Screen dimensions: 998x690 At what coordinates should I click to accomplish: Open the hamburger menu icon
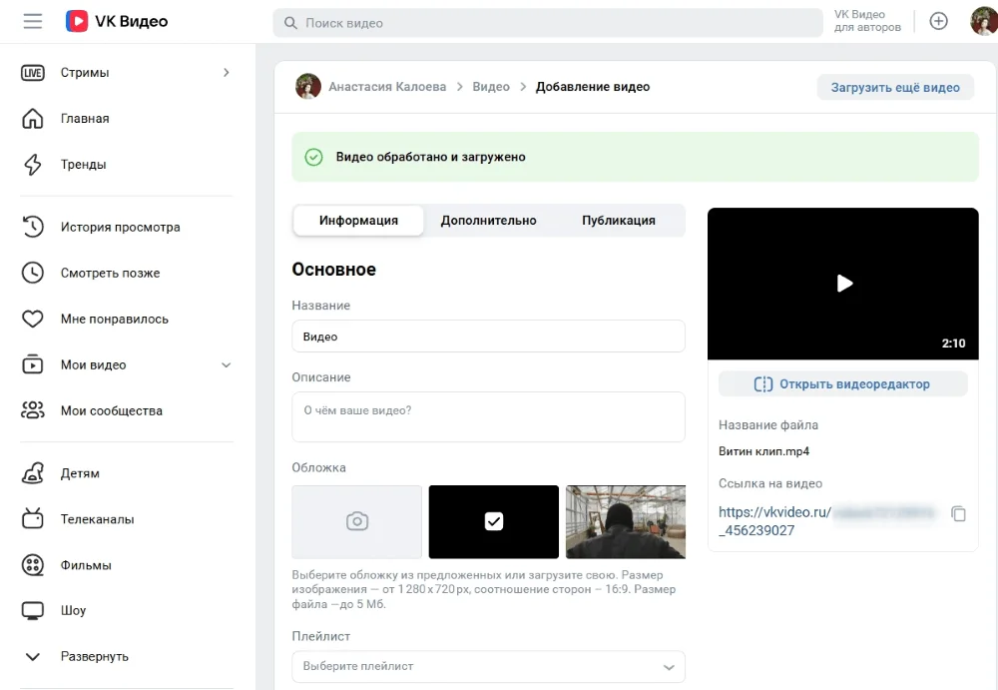coord(33,21)
